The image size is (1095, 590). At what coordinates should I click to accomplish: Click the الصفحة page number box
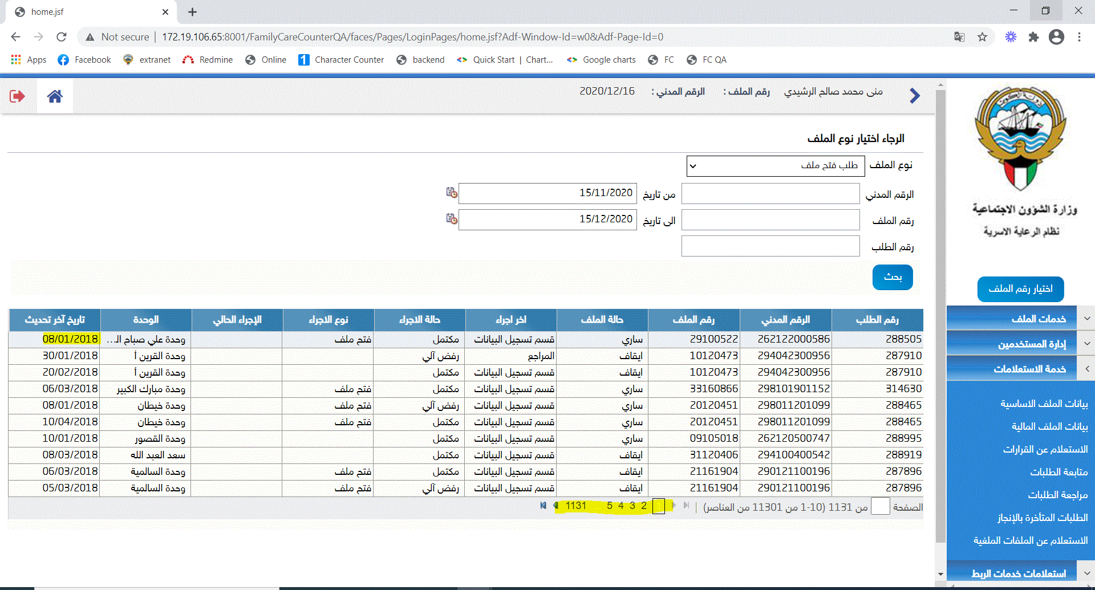pyautogui.click(x=881, y=506)
